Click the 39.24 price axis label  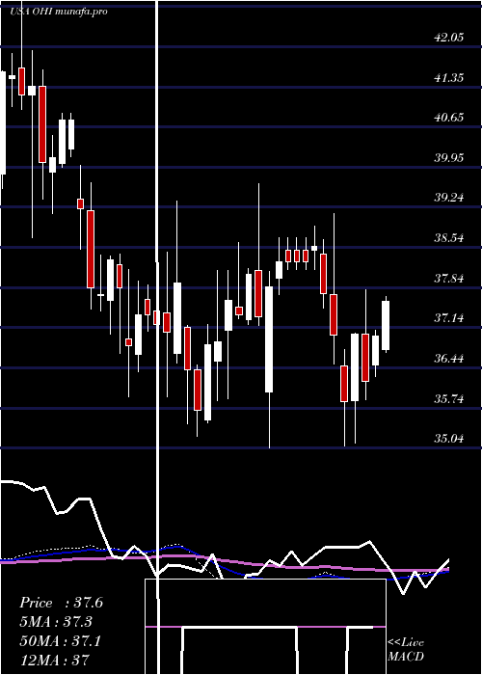coord(449,198)
